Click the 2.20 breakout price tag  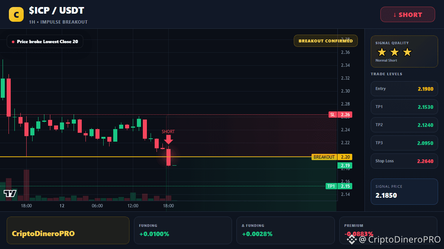(x=345, y=157)
